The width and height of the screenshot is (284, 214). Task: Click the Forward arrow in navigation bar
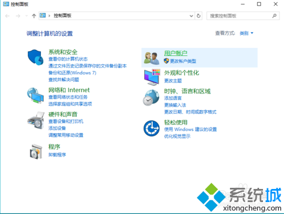pyautogui.click(x=18, y=16)
